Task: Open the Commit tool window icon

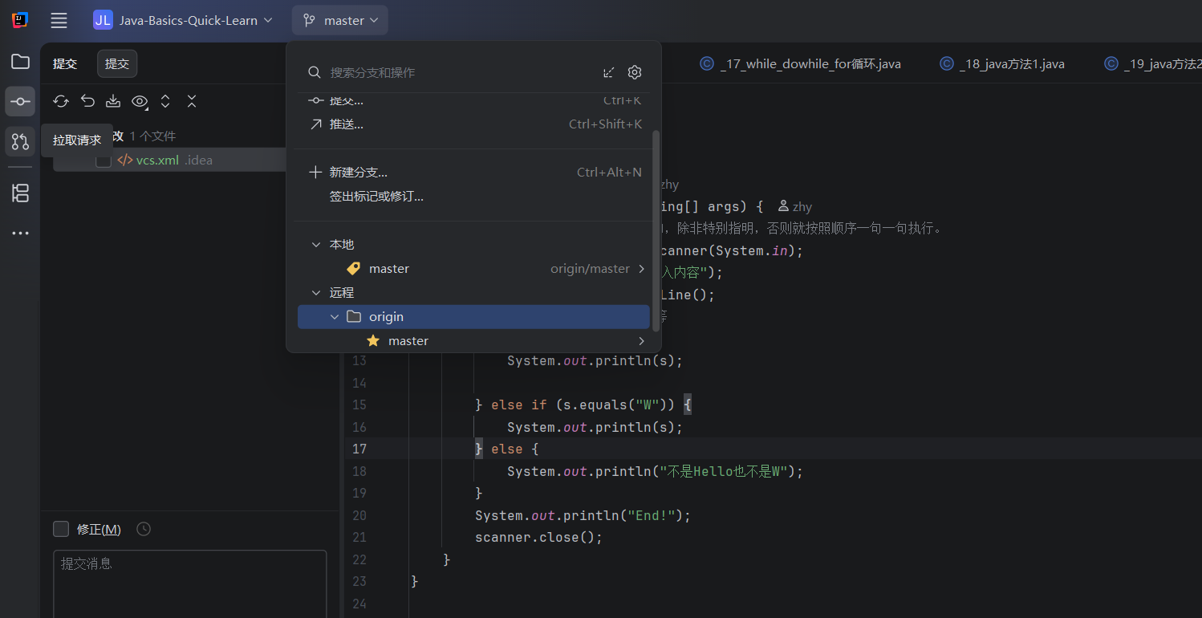Action: click(20, 102)
